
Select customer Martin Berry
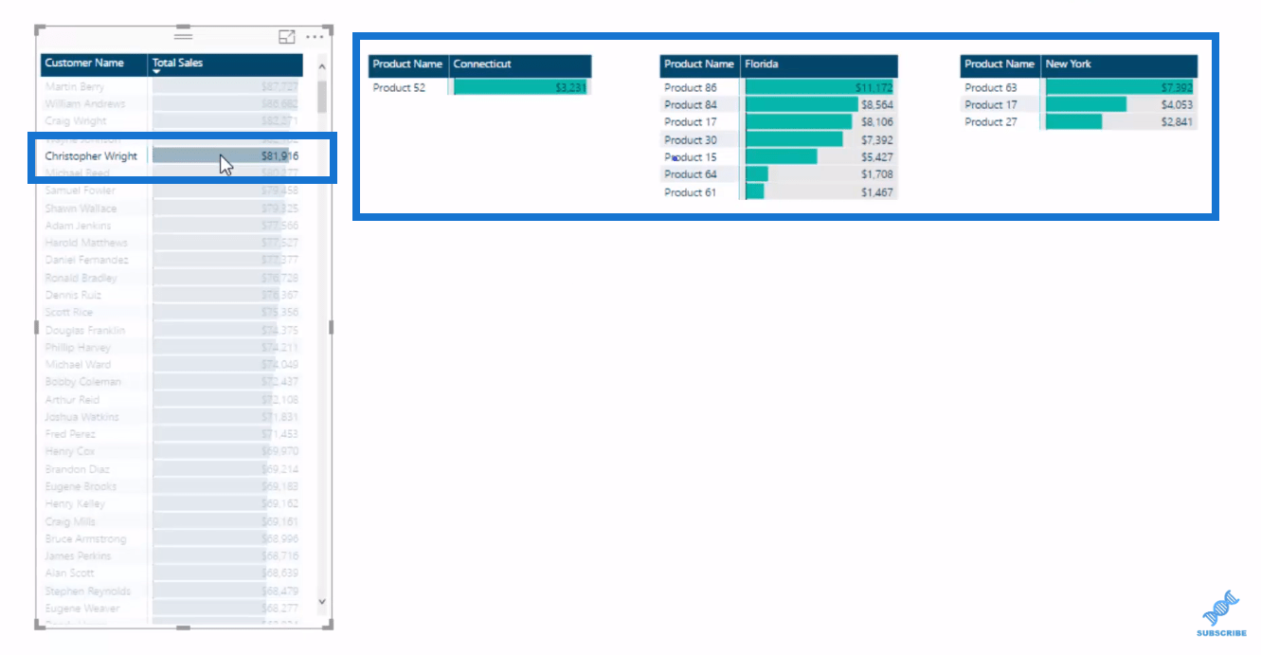tap(75, 86)
